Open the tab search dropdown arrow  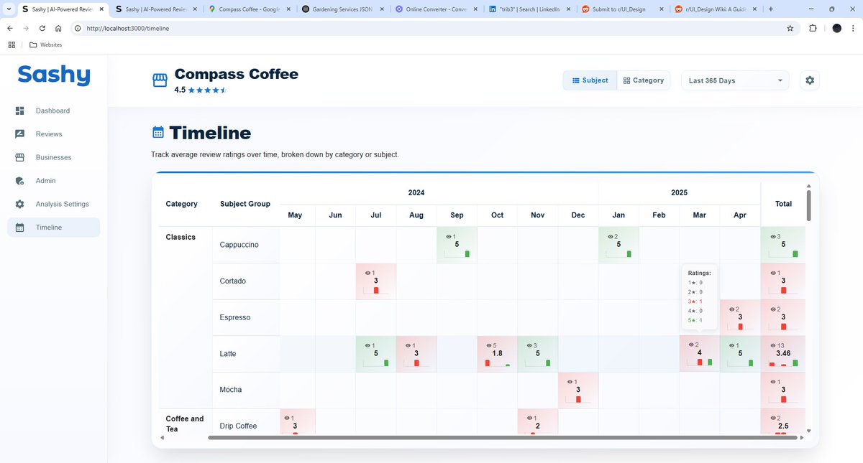coord(7,9)
